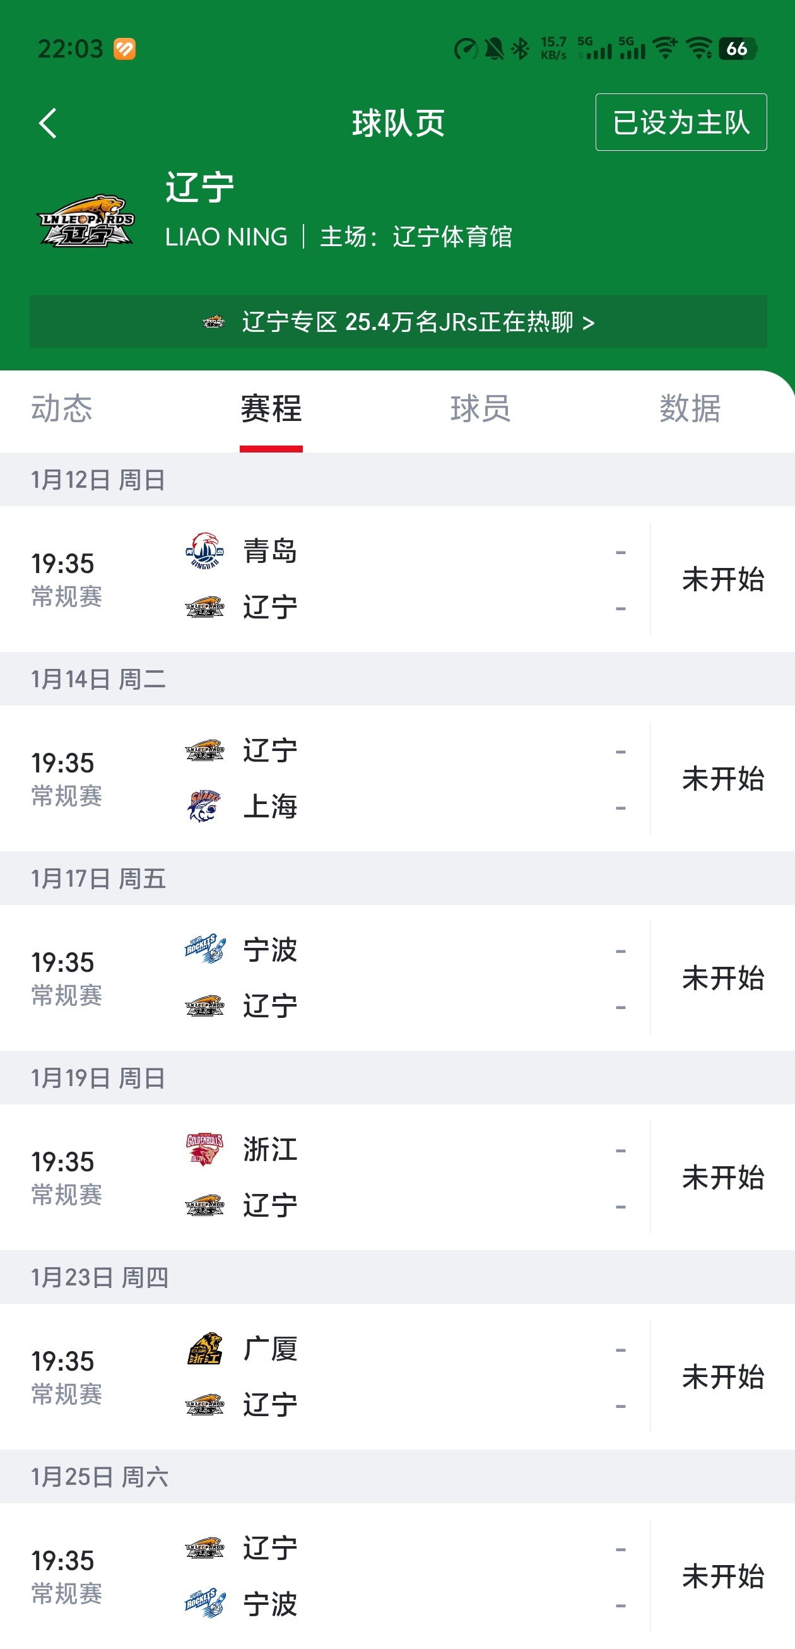Tap the 1月25日 周六 date header
This screenshot has width=795, height=1649.
click(x=100, y=1477)
